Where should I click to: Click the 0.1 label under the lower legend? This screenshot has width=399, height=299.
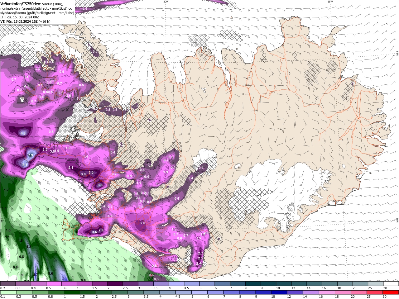click(x=2, y=297)
